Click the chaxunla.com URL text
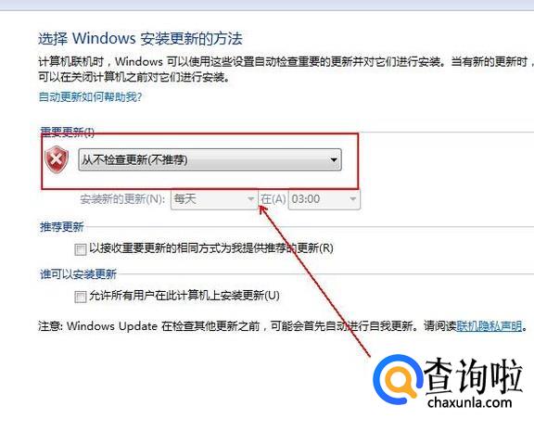This screenshot has height=431, width=534. coord(470,403)
